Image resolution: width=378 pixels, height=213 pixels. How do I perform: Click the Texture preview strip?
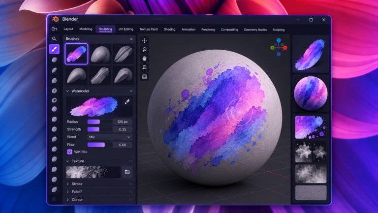93,172
